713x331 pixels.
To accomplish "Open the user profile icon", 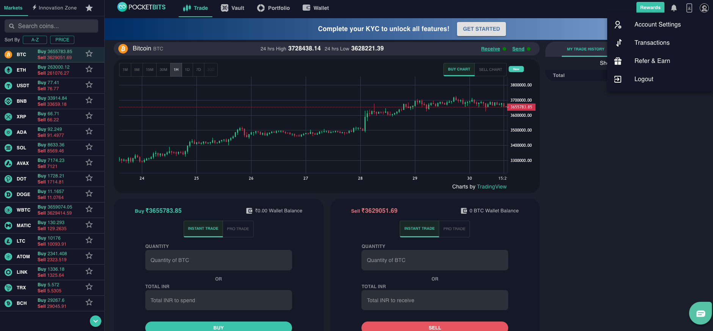I will point(704,8).
